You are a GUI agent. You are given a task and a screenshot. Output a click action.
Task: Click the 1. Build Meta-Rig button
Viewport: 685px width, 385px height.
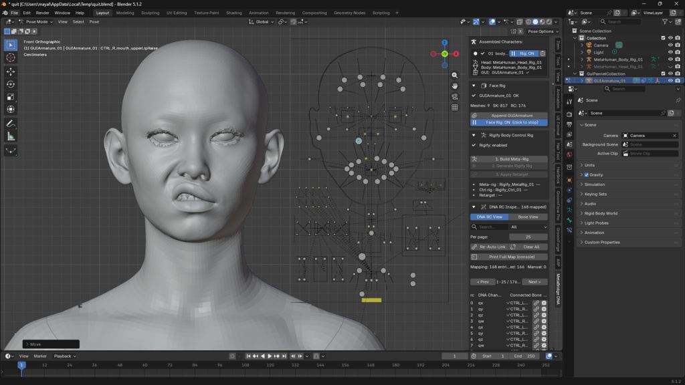pyautogui.click(x=509, y=159)
